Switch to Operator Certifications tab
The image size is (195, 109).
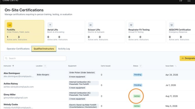click(18, 49)
